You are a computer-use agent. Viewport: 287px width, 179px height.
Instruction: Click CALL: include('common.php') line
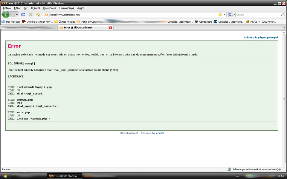[29, 119]
